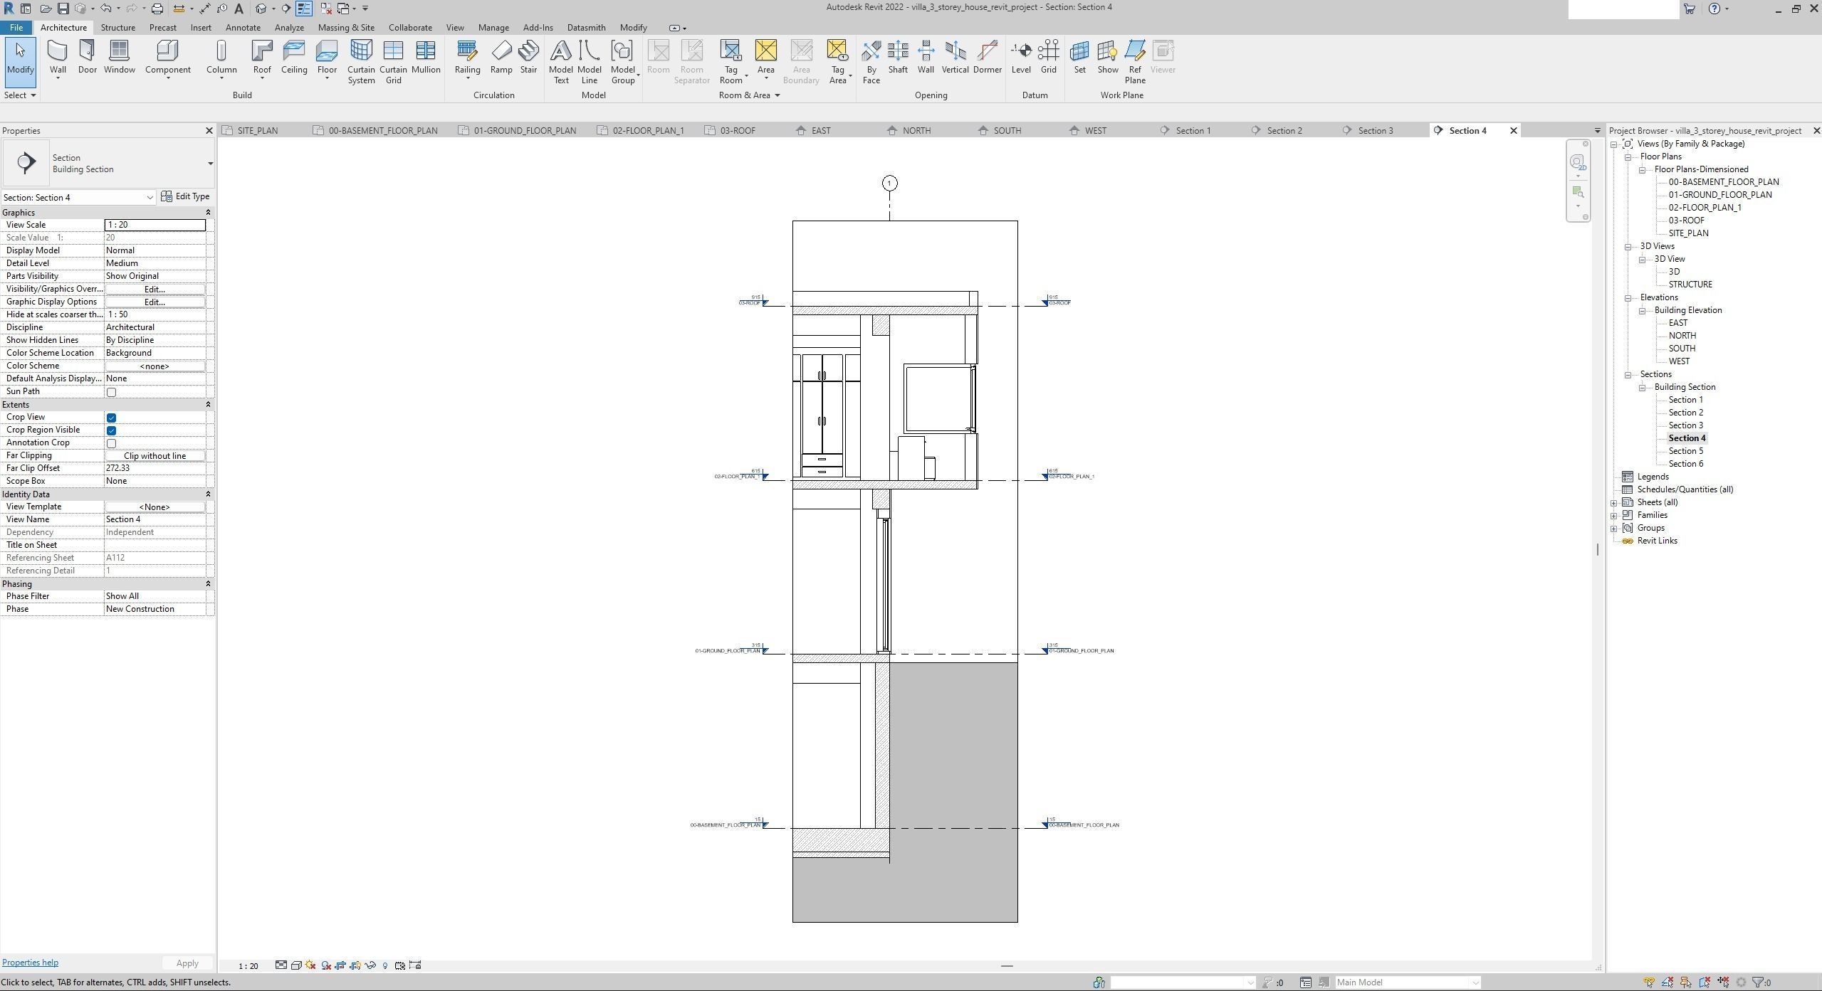
Task: Toggle the Annotation Crop checkbox
Action: (x=111, y=443)
